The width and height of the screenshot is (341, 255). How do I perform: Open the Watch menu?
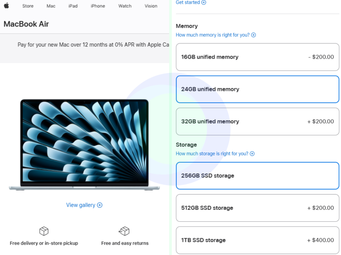coord(125,6)
